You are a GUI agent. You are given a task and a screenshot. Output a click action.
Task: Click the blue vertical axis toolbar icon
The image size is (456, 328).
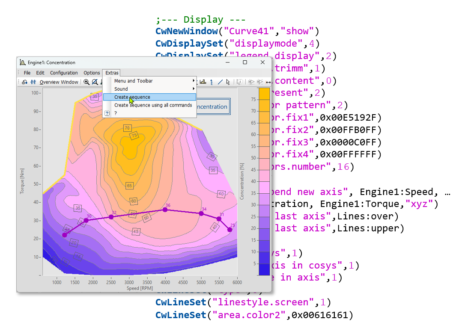[212, 82]
